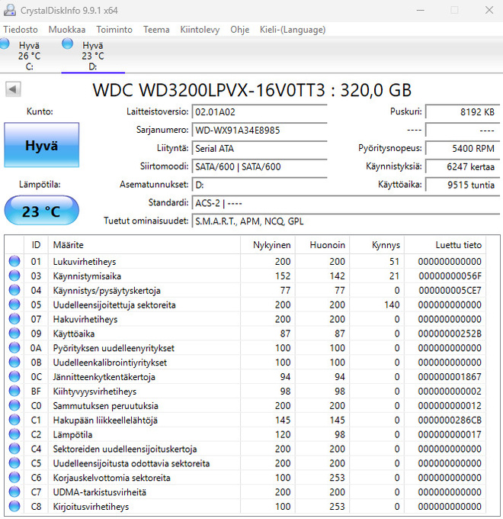Image resolution: width=503 pixels, height=519 pixels.
Task: Click the Kynnys column header
Action: [x=377, y=245]
